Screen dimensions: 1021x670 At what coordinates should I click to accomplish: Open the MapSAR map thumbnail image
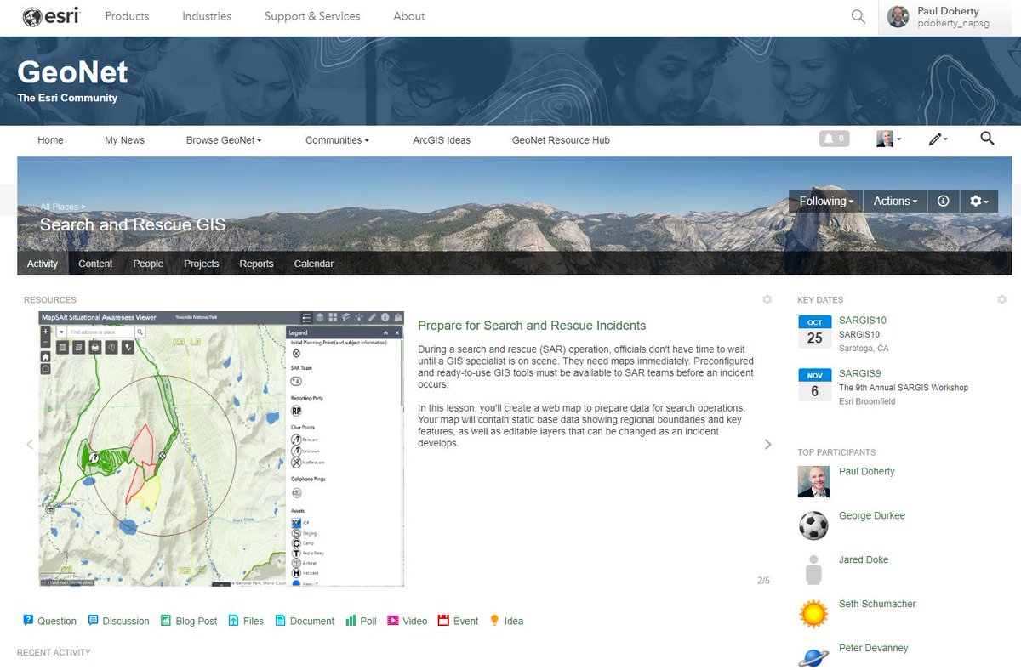point(221,449)
